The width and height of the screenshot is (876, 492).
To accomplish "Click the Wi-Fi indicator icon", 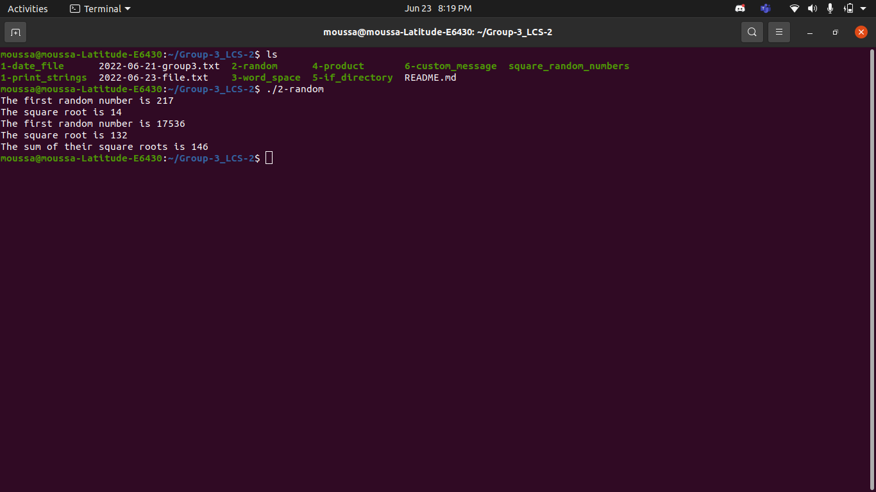I will [794, 8].
